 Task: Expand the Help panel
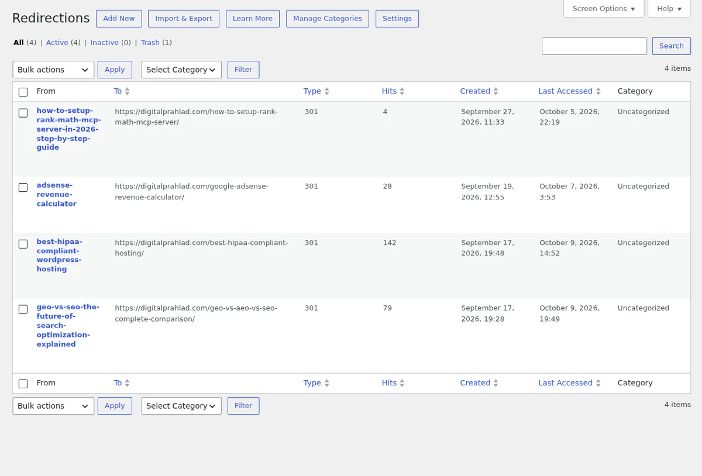669,9
